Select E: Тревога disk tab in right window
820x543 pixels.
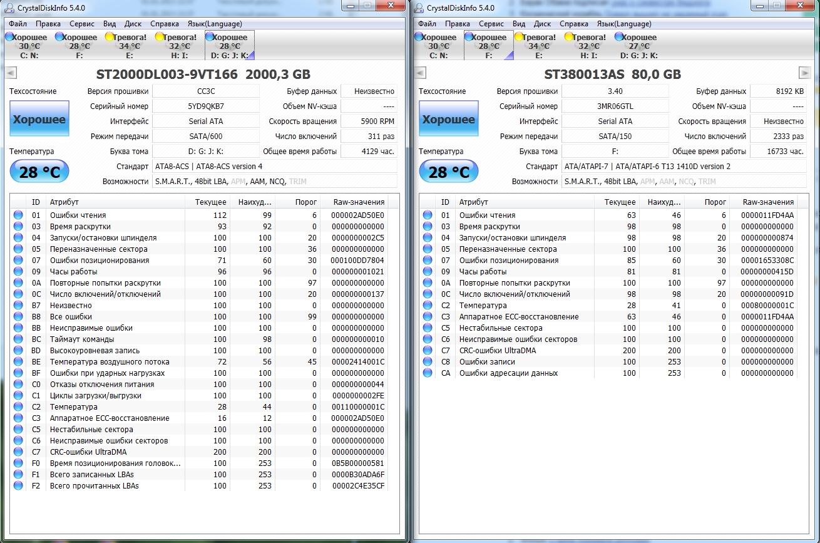point(538,46)
